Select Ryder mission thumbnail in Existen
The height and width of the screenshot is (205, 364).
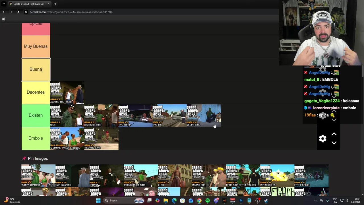(67, 116)
